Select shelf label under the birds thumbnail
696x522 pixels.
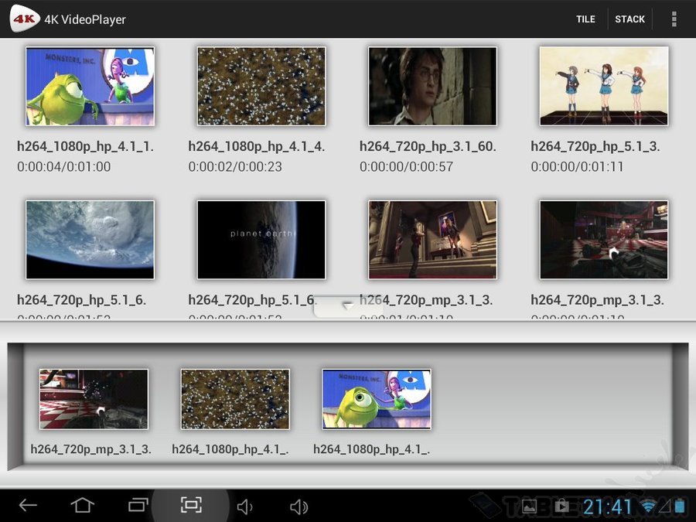pos(230,449)
